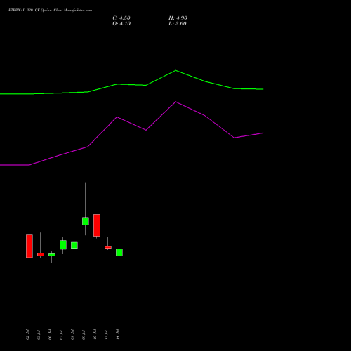Image resolution: width=351 pixels, height=351 pixels.
Task: Click the final green candle of the series
Action: (x=119, y=253)
